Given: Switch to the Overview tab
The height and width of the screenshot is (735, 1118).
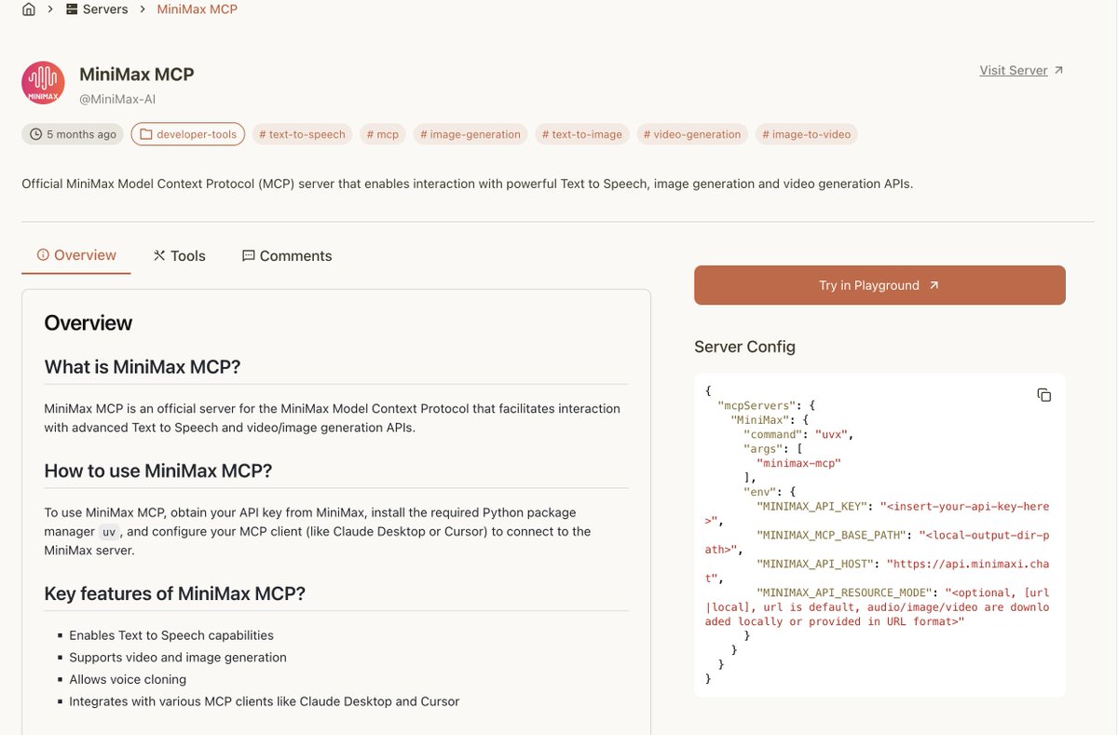Looking at the screenshot, I should (76, 255).
